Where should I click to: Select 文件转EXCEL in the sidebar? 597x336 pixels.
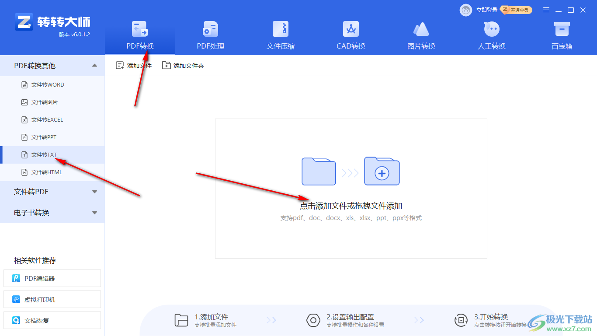[x=52, y=120]
